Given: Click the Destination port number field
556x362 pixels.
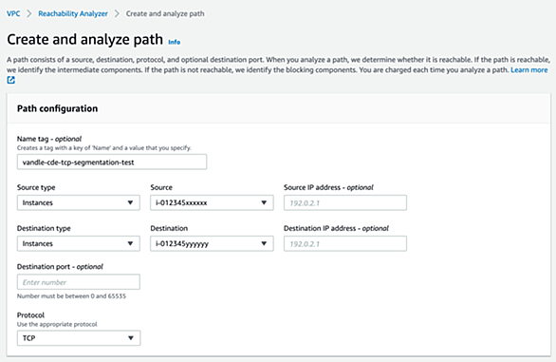Looking at the screenshot, I should (x=79, y=282).
